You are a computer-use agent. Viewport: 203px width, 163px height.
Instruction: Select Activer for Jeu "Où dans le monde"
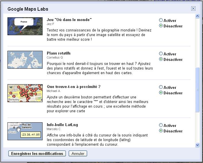click(161, 20)
